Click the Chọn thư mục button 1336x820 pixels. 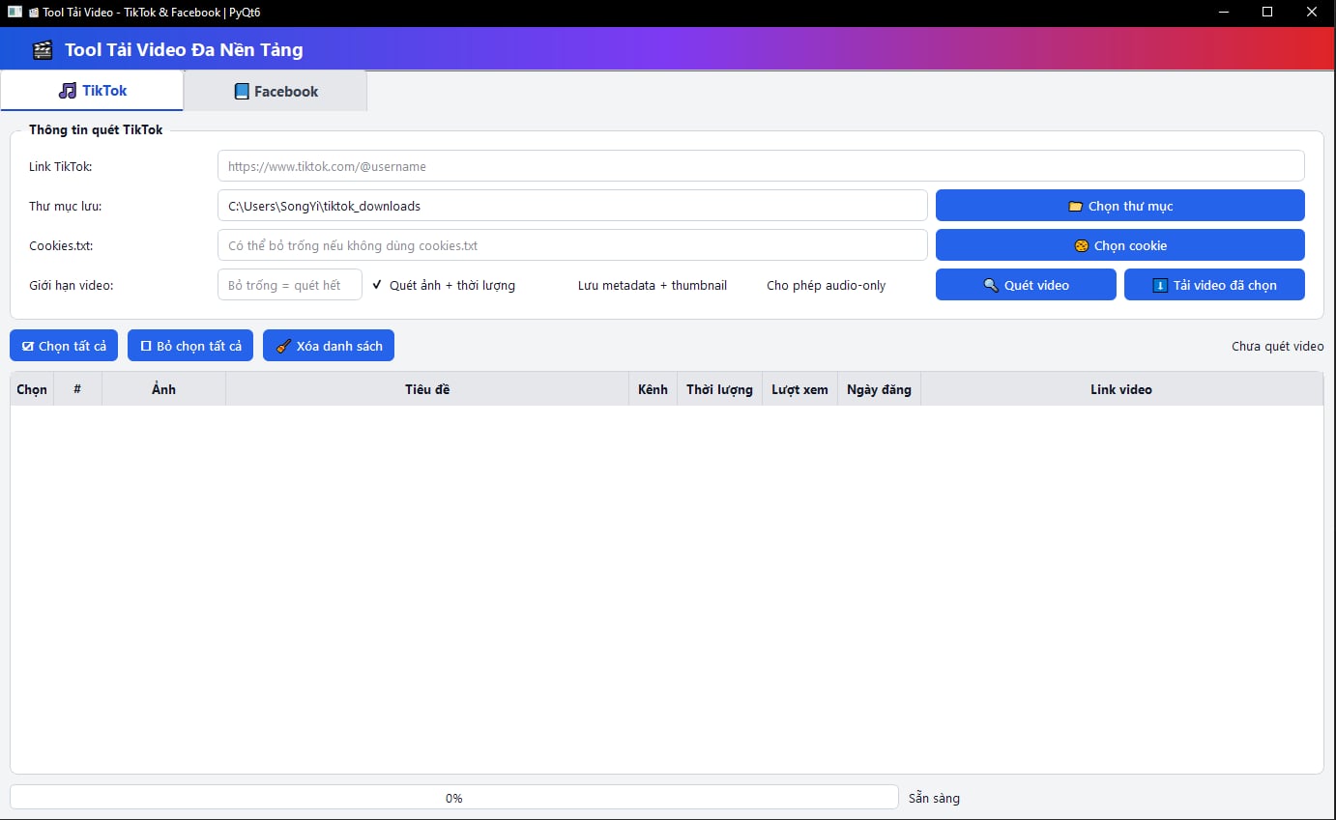[1120, 206]
